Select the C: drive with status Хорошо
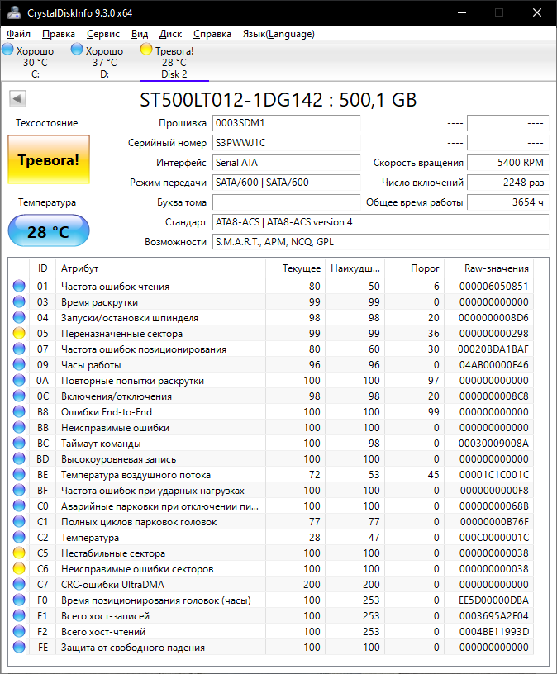557x674 pixels. pos(28,62)
